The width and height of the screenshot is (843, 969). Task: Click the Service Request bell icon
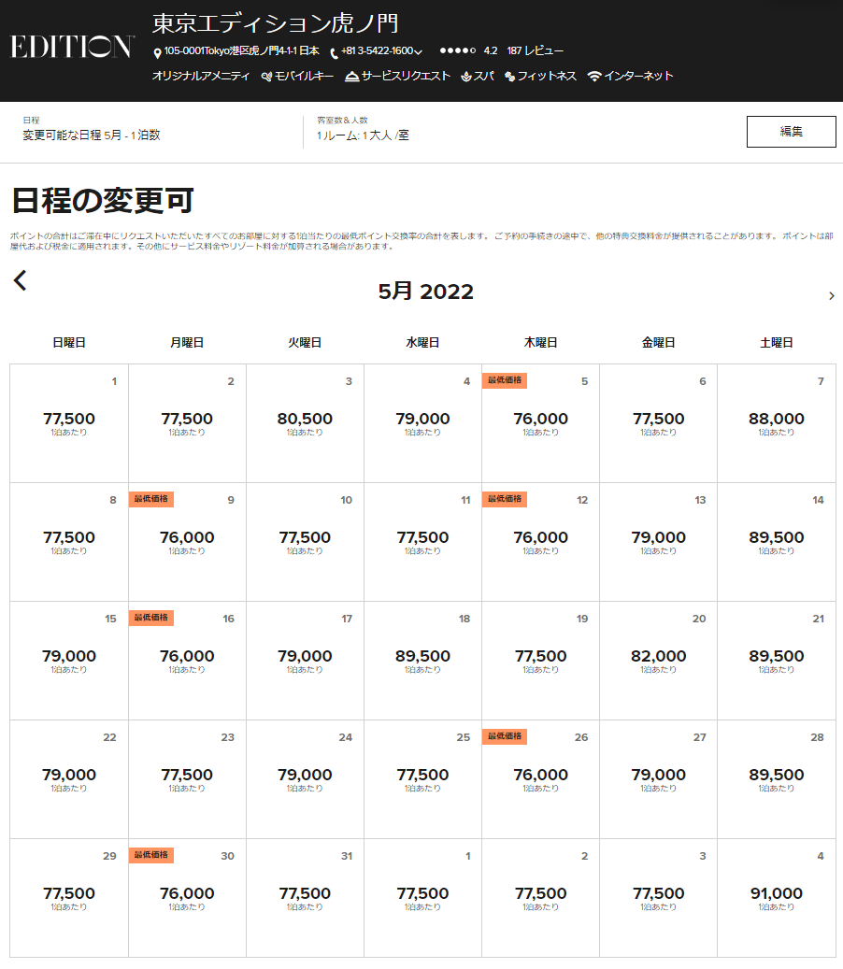click(351, 77)
